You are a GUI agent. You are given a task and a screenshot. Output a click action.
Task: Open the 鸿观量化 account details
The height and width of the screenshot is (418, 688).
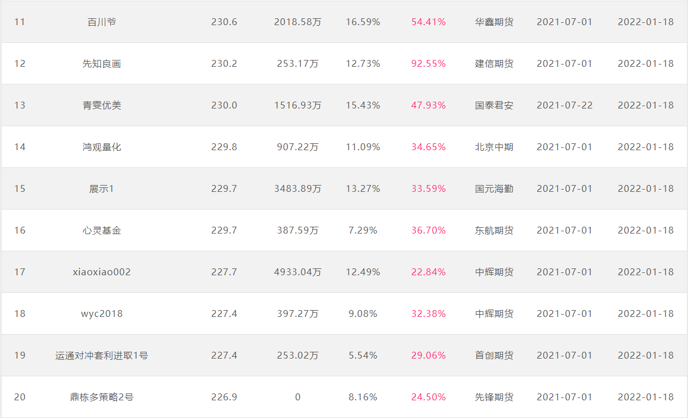102,147
